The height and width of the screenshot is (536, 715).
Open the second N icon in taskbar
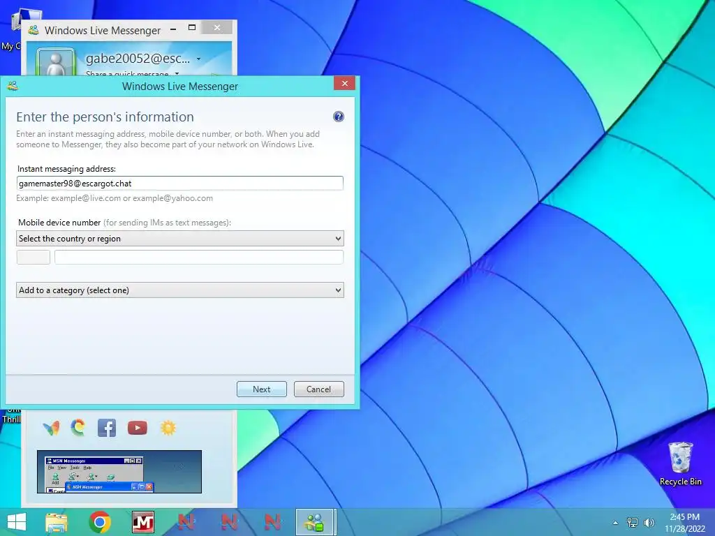click(229, 522)
